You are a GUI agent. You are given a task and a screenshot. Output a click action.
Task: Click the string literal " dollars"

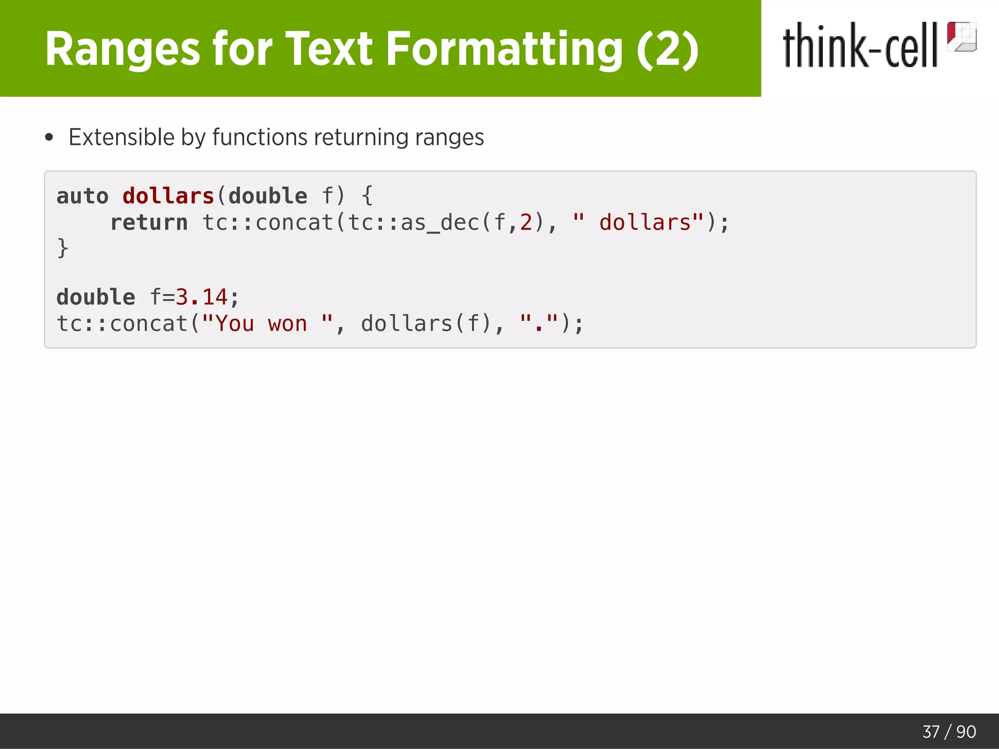click(x=639, y=222)
